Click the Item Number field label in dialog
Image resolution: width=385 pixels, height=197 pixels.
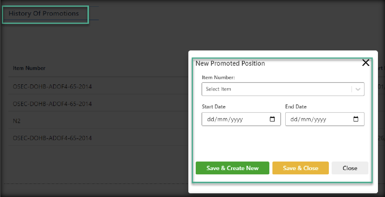(x=218, y=78)
